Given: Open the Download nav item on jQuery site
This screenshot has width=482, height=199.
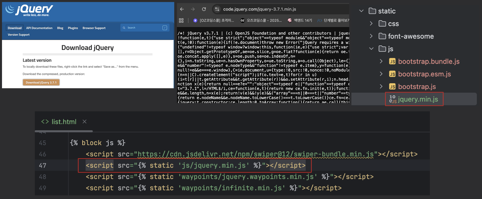Looking at the screenshot, I should pos(15,28).
